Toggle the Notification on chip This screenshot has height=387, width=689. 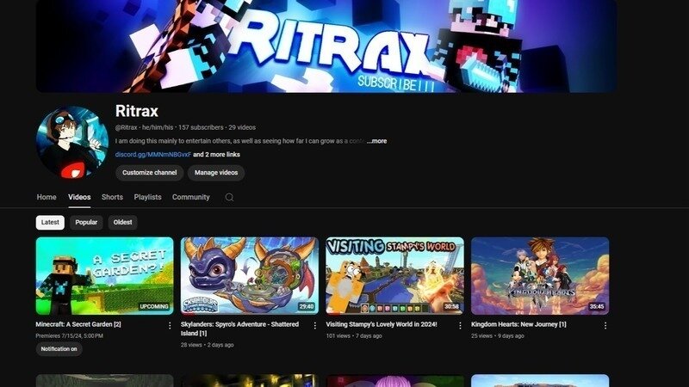tap(59, 349)
